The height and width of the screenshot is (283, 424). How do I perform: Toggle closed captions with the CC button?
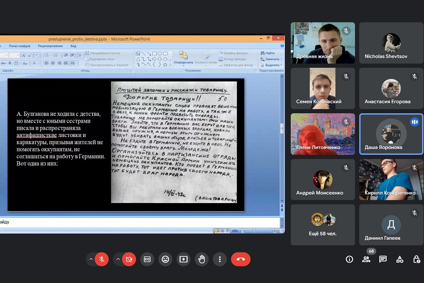[147, 259]
